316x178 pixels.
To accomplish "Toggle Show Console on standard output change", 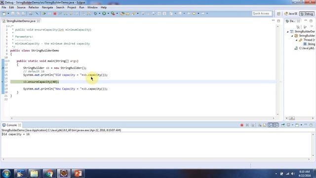I will point(270,125).
